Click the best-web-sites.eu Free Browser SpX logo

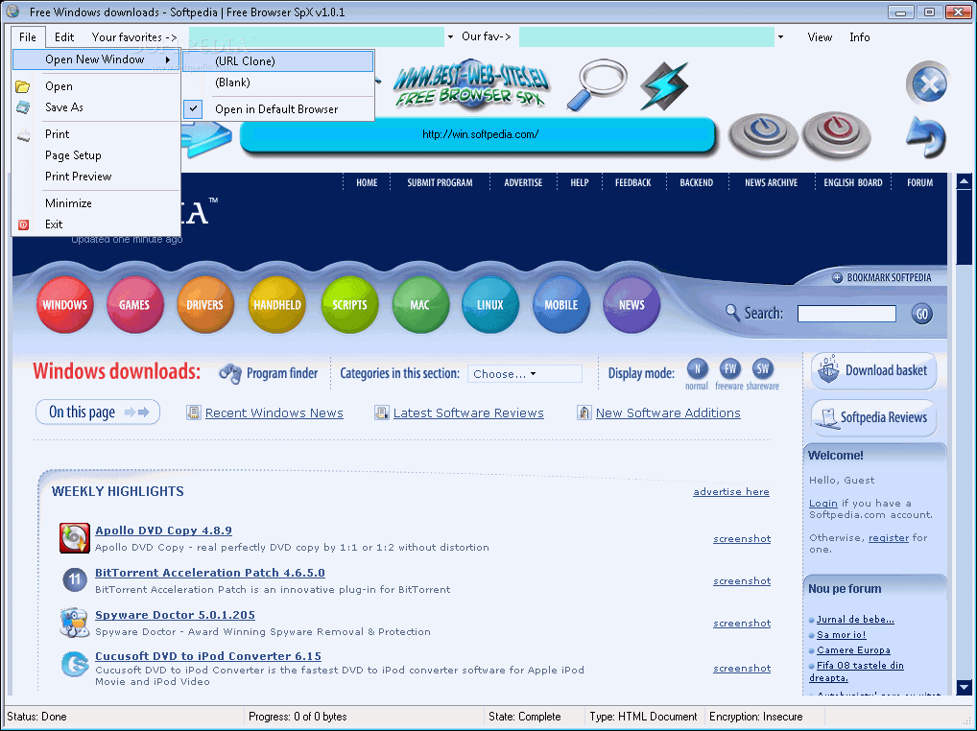tap(471, 85)
